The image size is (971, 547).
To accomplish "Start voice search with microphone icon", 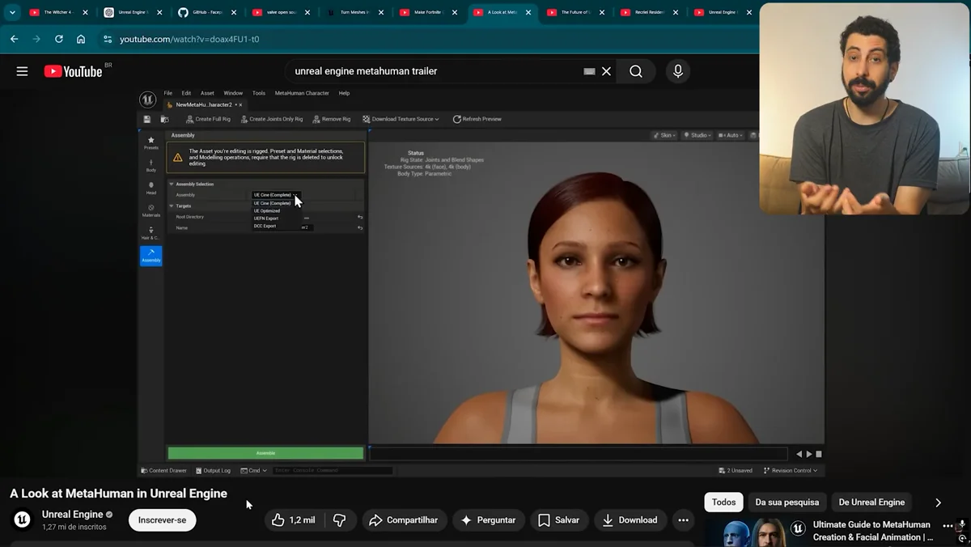I will point(678,71).
